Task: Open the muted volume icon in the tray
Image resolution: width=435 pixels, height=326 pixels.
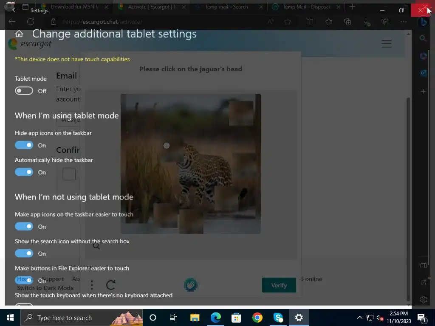Action: [x=380, y=318]
